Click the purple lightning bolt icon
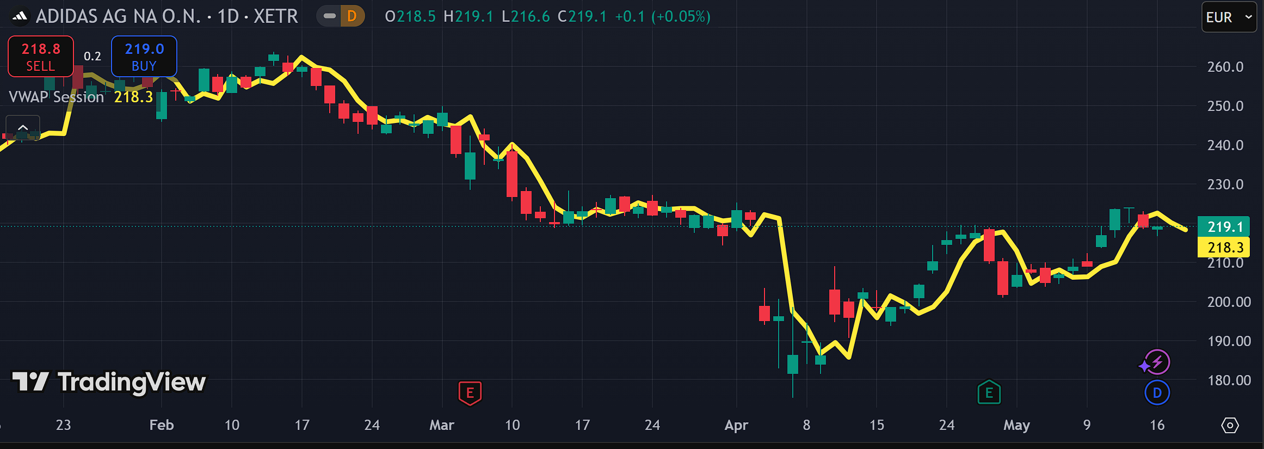This screenshot has height=449, width=1264. pyautogui.click(x=1156, y=362)
